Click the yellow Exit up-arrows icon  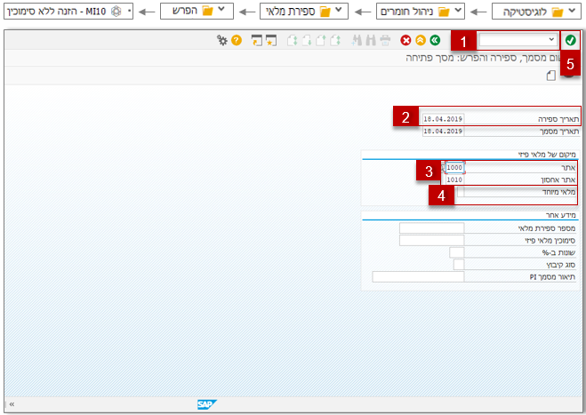click(x=421, y=40)
